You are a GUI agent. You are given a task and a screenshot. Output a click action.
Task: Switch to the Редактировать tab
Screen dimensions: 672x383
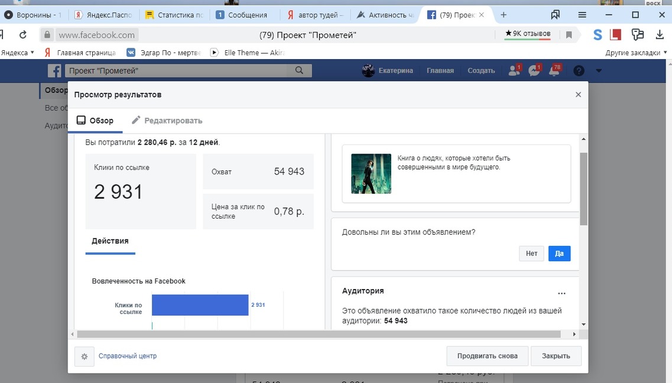167,121
